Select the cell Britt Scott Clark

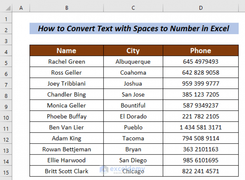(66, 171)
